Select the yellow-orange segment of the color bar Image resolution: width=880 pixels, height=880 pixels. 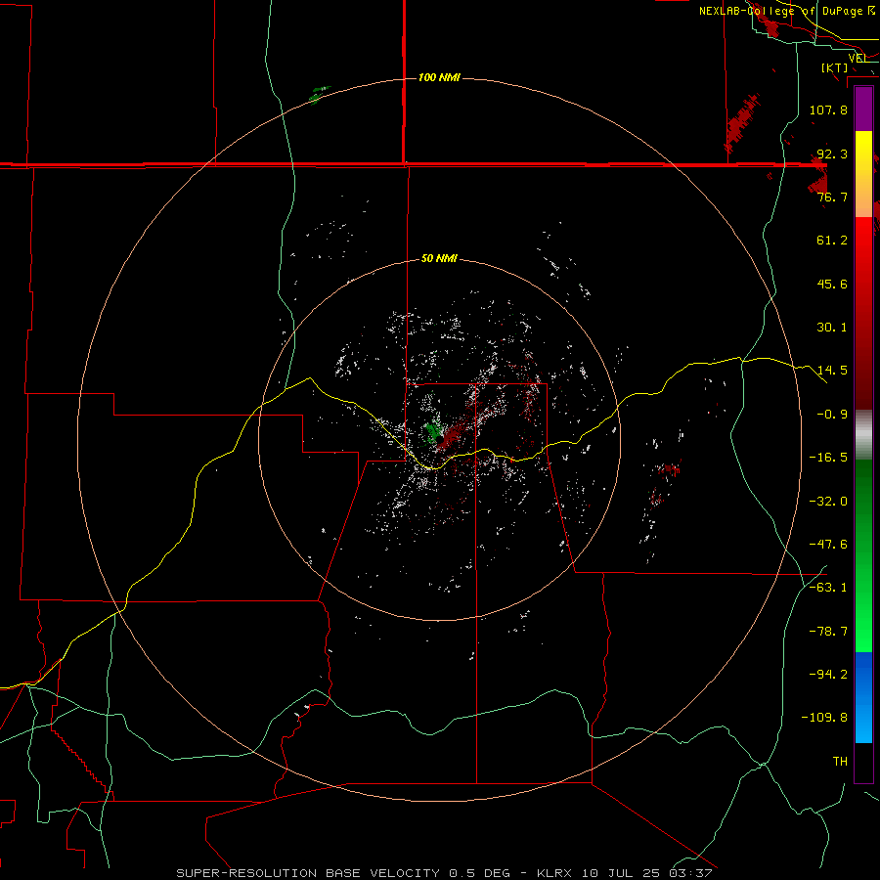point(863,174)
